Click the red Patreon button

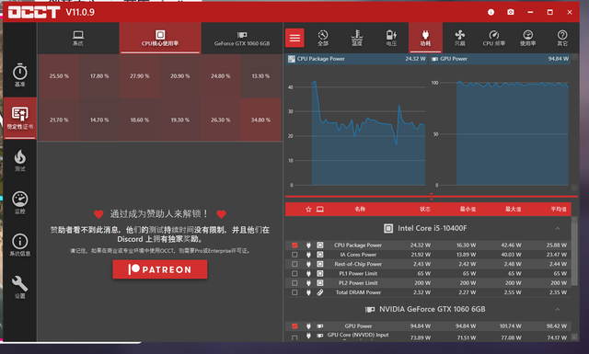[160, 269]
